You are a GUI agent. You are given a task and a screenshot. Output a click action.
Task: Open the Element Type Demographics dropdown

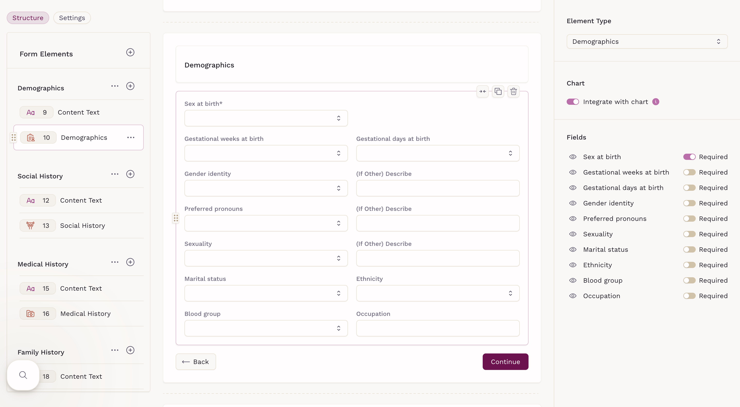pos(647,42)
